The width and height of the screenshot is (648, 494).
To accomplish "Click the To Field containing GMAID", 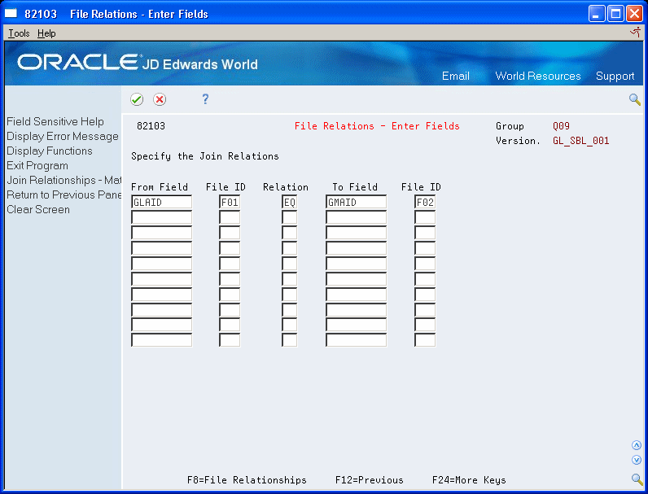I will coord(357,203).
